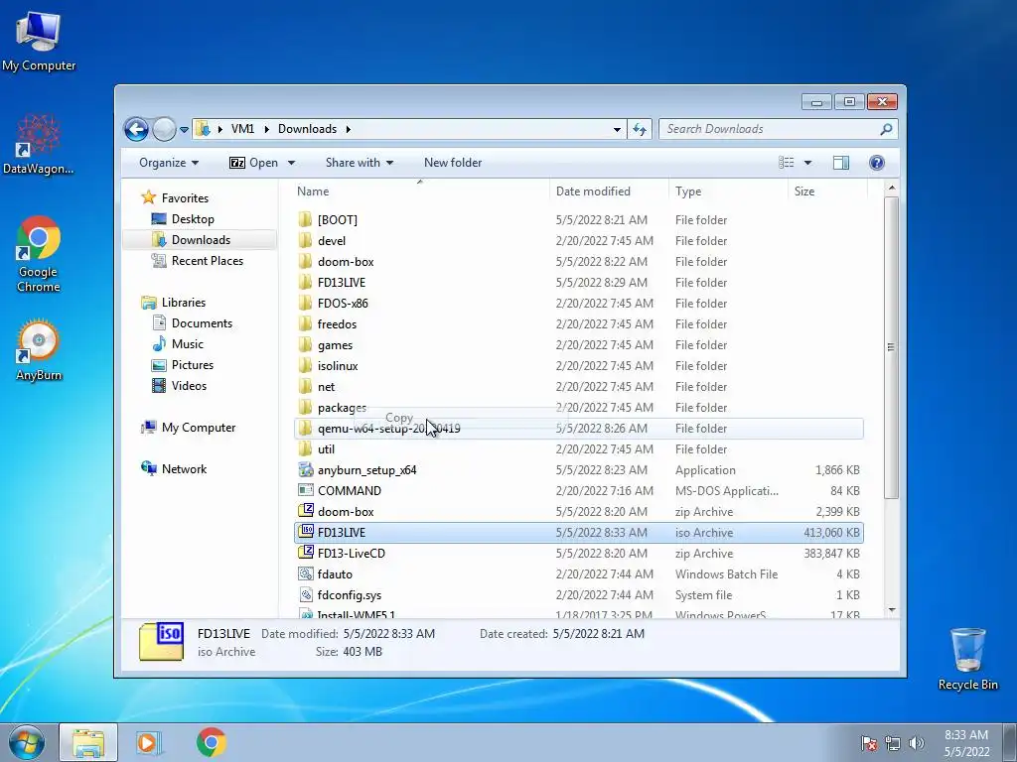The height and width of the screenshot is (762, 1017).
Task: Refresh the Downloads folder view
Action: [x=640, y=129]
